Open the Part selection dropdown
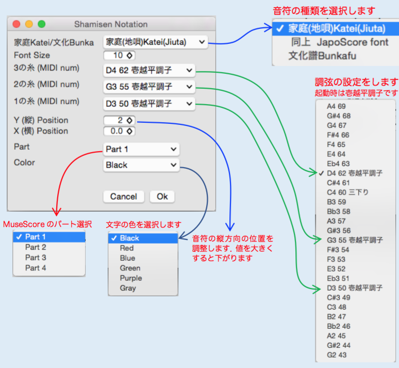This screenshot has height=368, width=399. [x=141, y=149]
